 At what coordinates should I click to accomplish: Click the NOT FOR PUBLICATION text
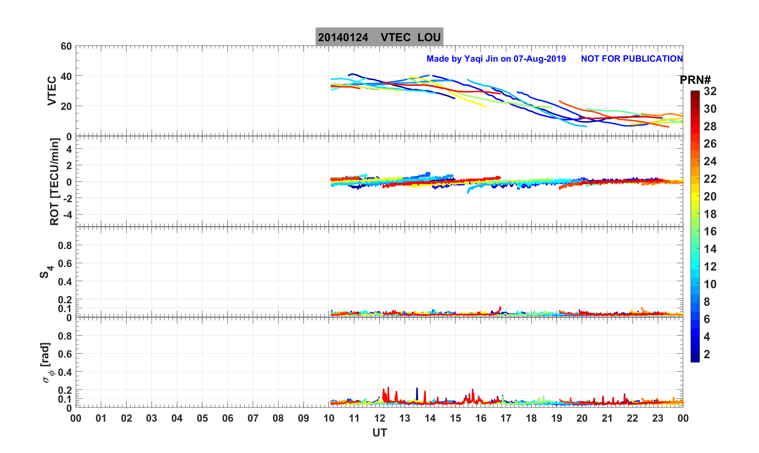tap(632, 59)
